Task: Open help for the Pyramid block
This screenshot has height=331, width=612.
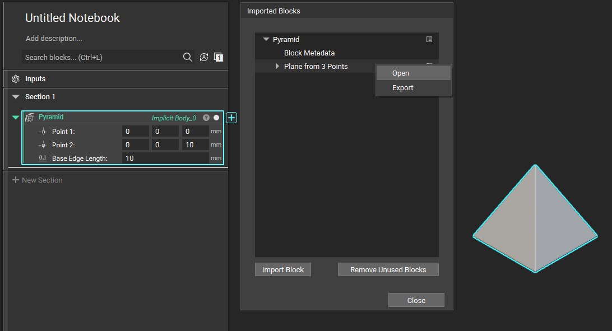Action: click(x=206, y=118)
